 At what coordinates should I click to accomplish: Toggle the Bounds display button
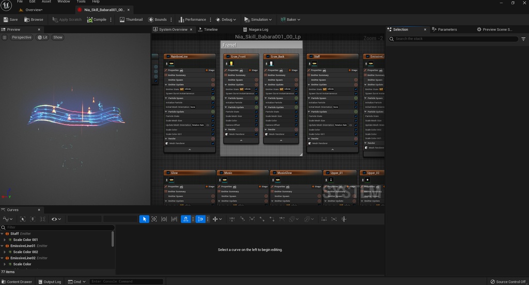pyautogui.click(x=158, y=20)
